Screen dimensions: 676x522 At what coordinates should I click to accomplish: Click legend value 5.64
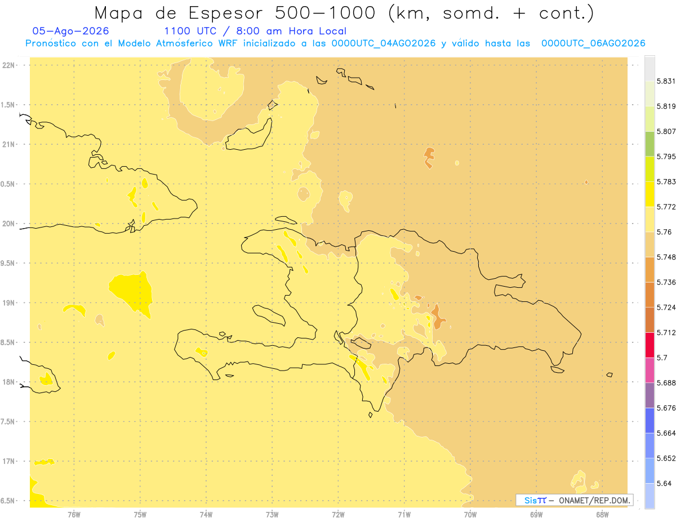click(x=664, y=483)
